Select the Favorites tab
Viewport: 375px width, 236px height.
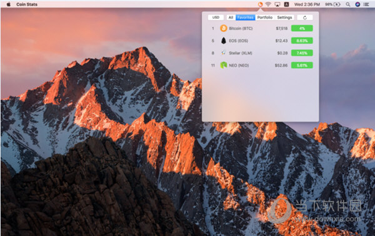[x=246, y=18]
